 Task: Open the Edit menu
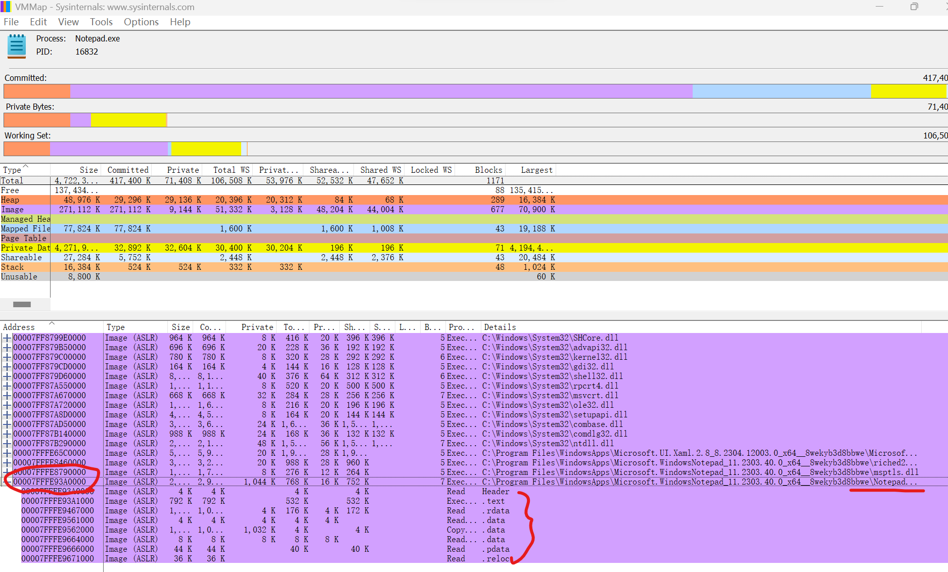tap(38, 22)
